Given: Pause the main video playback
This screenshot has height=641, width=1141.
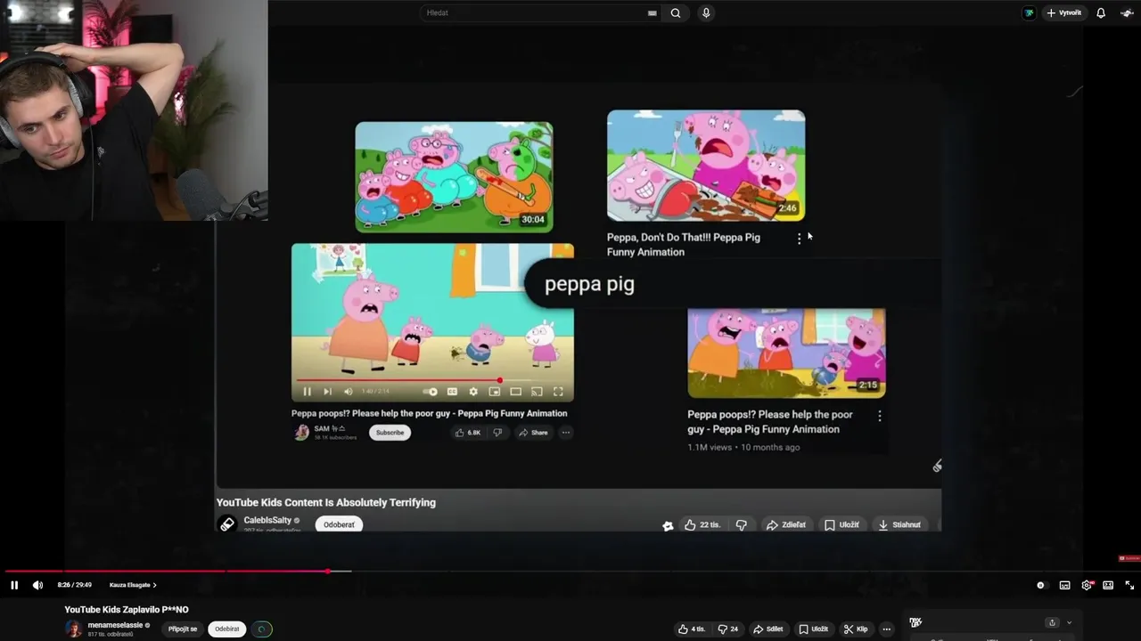Looking at the screenshot, I should click(x=14, y=585).
